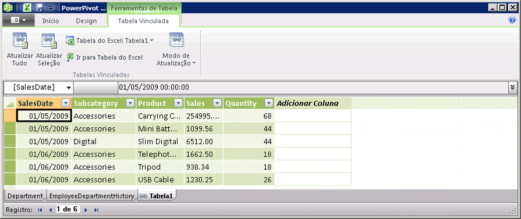Click the Ferramentas de Tabela contextual tab header
Image resolution: width=521 pixels, height=219 pixels.
[144, 8]
